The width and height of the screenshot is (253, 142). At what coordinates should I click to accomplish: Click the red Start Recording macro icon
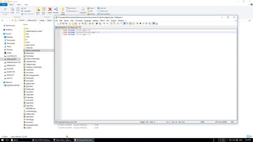click(137, 24)
